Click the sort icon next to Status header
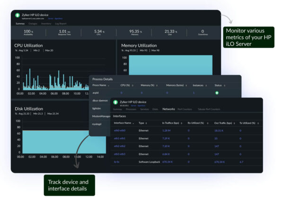Image resolution: width=284 pixels, height=199 pixels. (224, 85)
